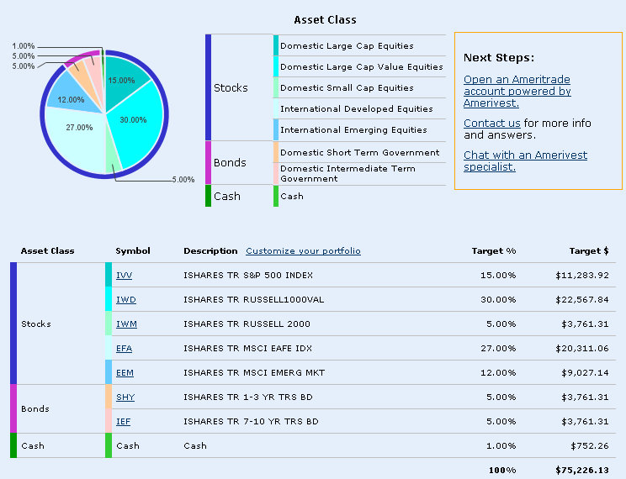Open the SHY bond symbol link
This screenshot has height=479, width=626.
[125, 397]
